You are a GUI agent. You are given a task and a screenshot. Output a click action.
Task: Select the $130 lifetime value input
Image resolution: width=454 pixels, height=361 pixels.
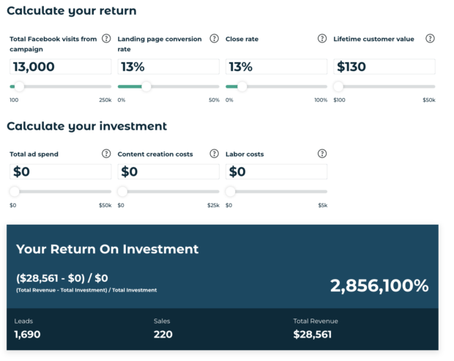pos(384,67)
